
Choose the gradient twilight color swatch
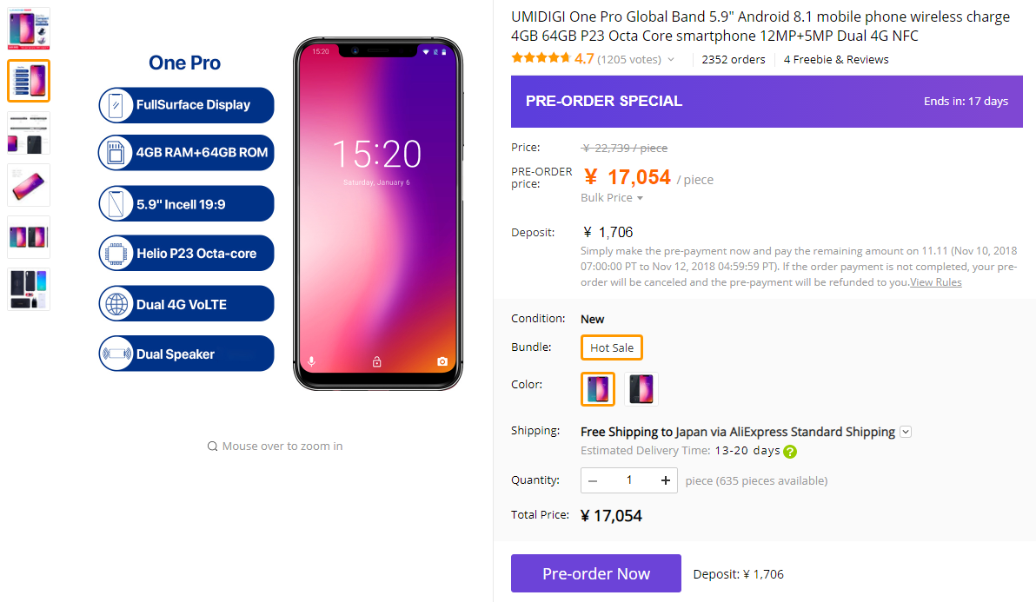[598, 389]
